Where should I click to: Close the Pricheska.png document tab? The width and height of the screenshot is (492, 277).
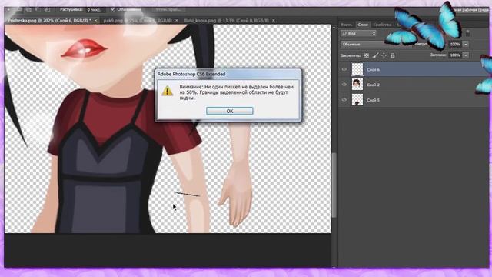pyautogui.click(x=95, y=21)
